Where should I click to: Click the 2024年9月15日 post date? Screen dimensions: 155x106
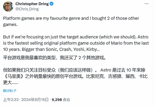click(35, 100)
